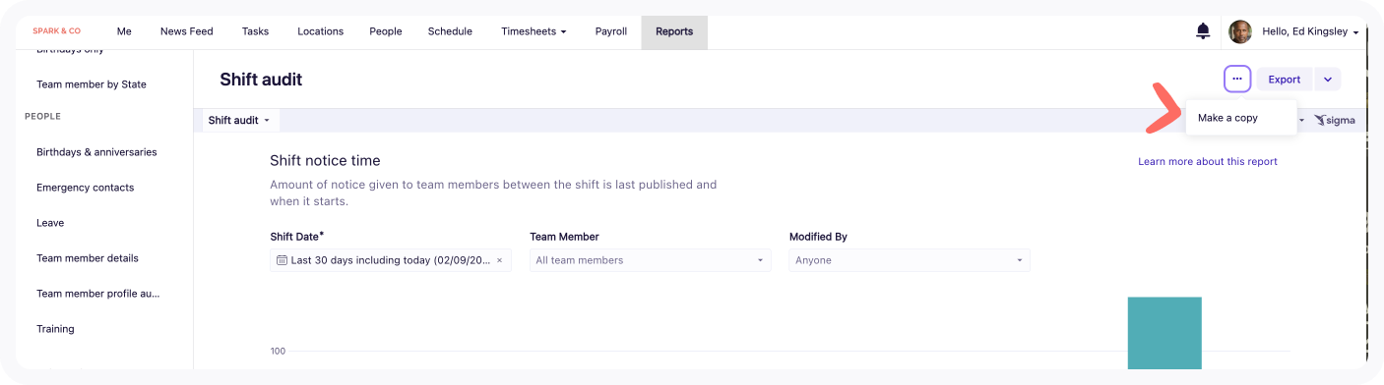Click the Spark & Co logo
The width and height of the screenshot is (1384, 385).
56,31
